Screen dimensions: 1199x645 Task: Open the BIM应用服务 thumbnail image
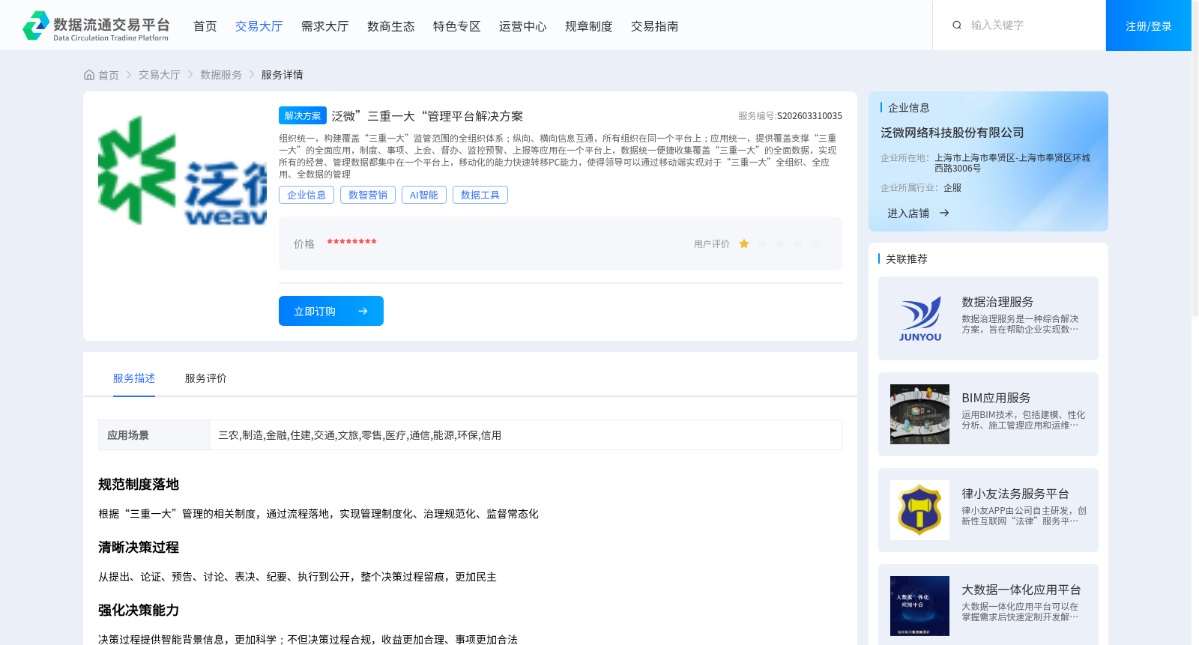tap(919, 414)
